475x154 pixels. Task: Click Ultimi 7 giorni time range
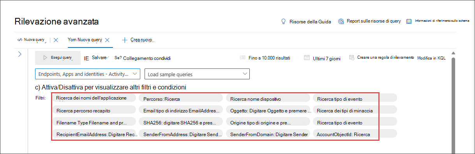click(x=327, y=58)
